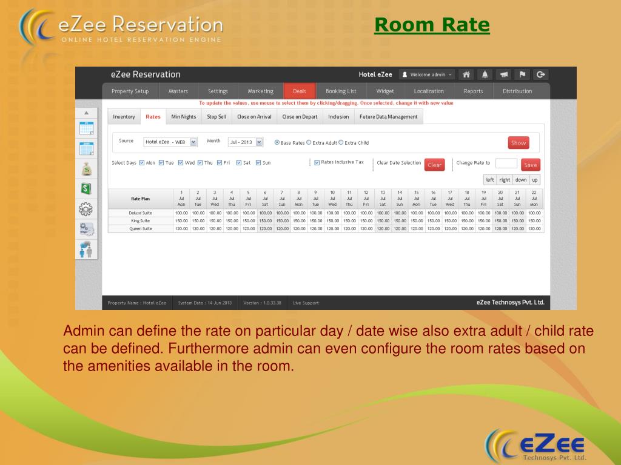Open the money bag sidebar icon

86,169
